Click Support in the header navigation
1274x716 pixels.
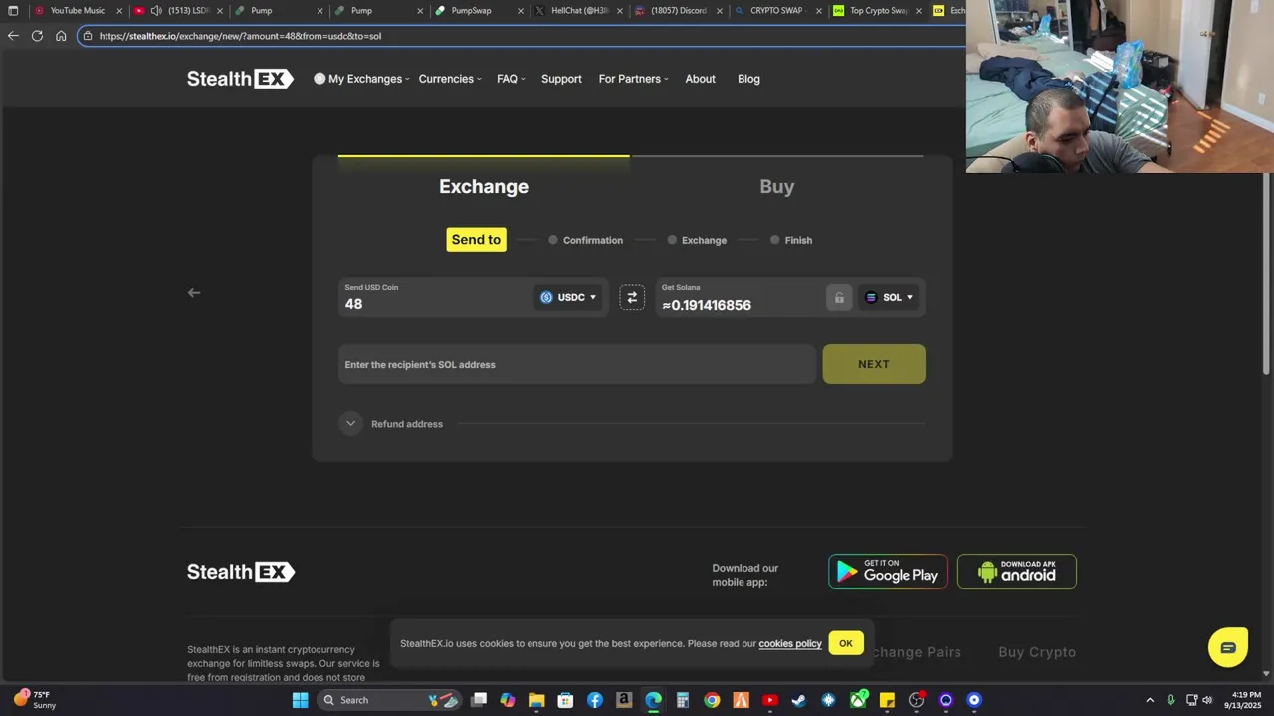click(561, 79)
